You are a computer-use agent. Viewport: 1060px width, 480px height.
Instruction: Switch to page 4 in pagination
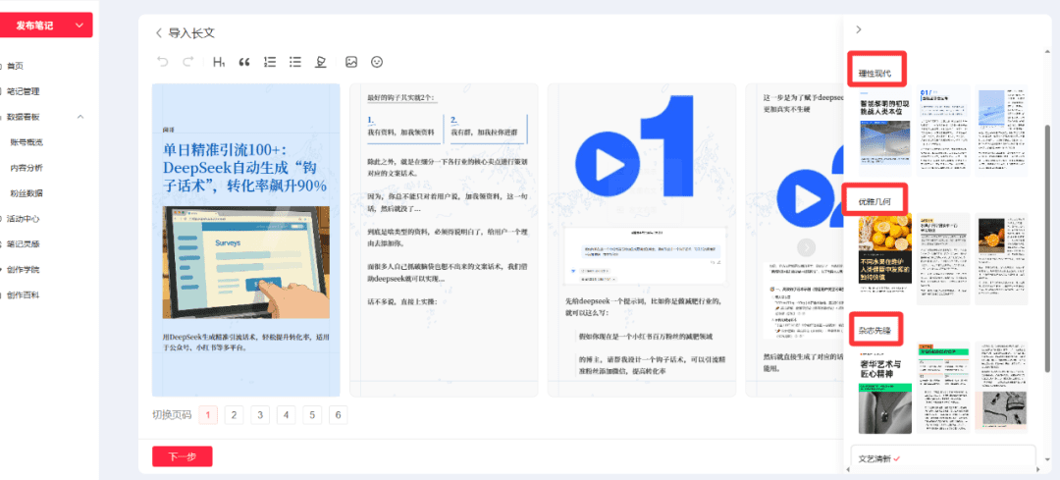pyautogui.click(x=286, y=414)
